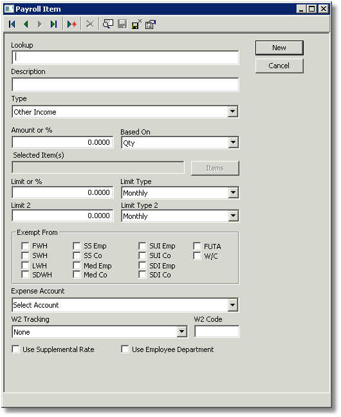Enable the SS Co exemption

click(x=77, y=255)
